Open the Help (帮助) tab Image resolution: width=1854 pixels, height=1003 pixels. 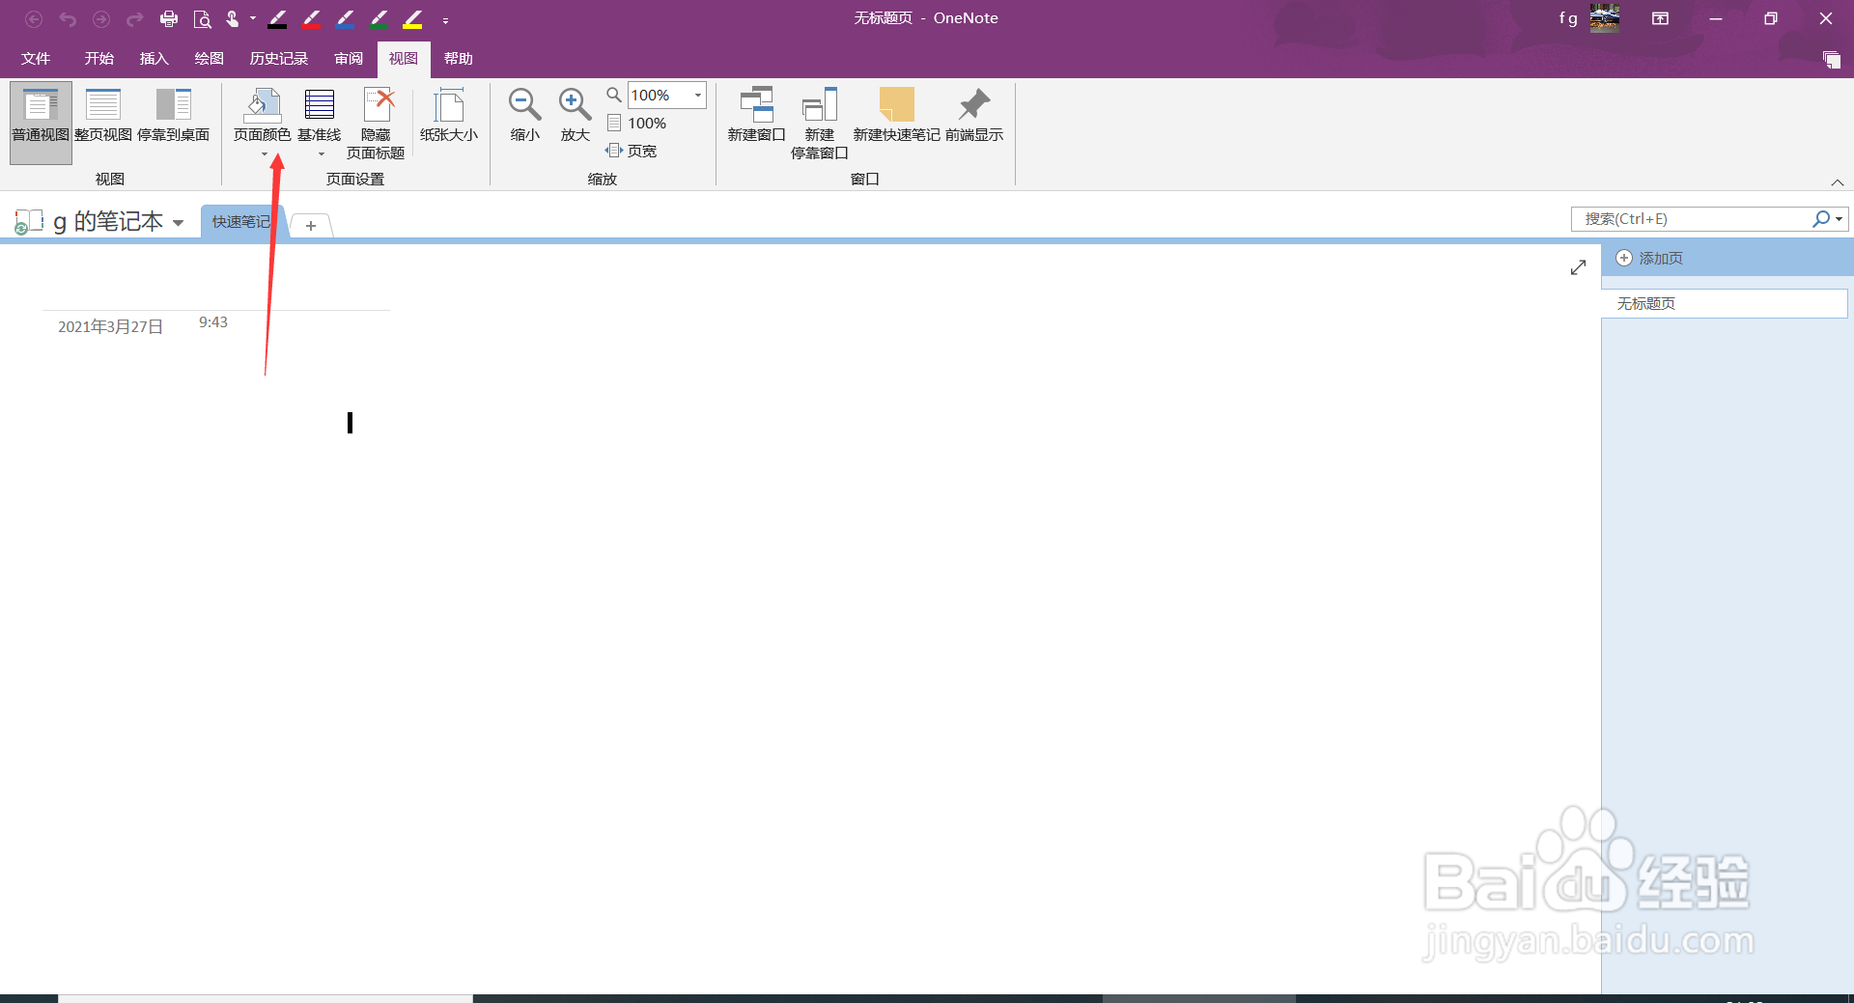[x=458, y=59]
